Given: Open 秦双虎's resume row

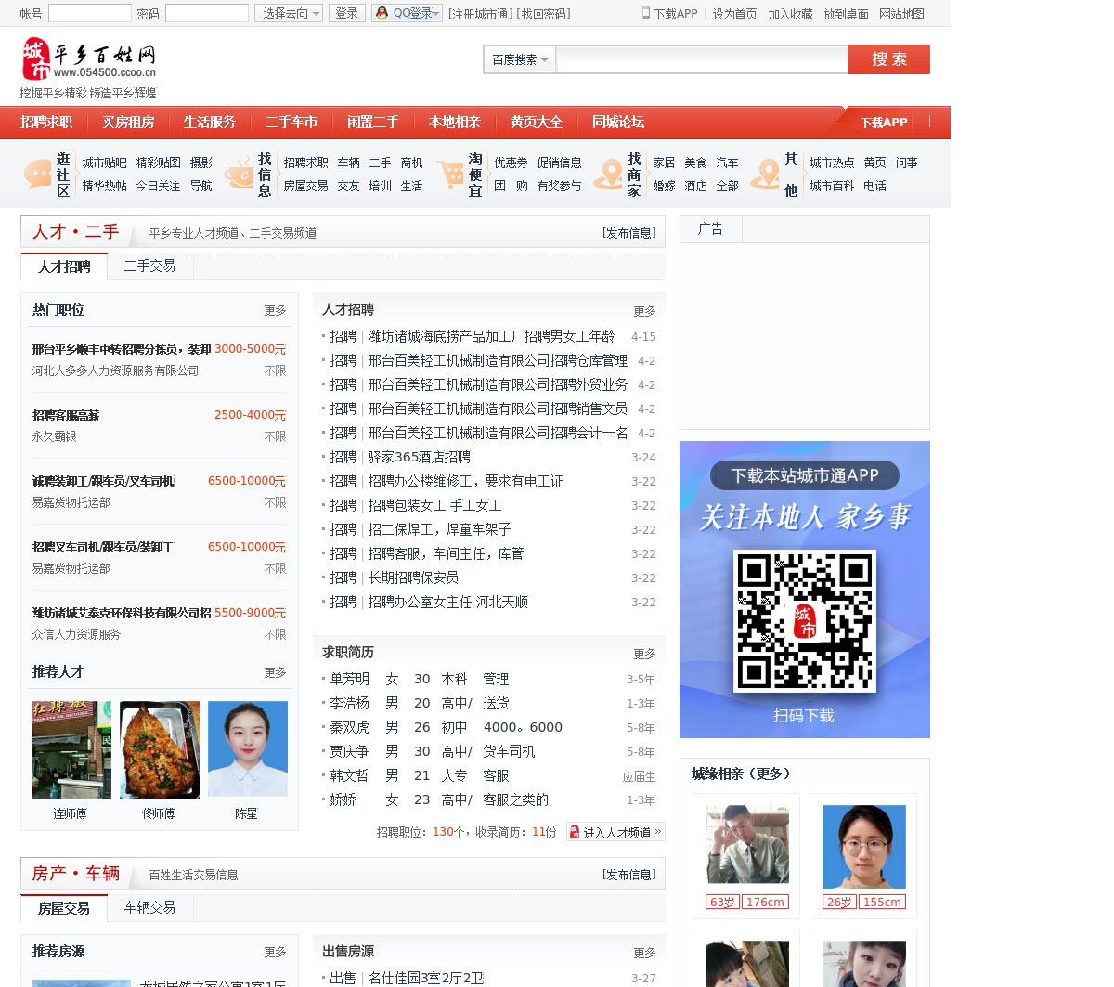Looking at the screenshot, I should point(489,727).
